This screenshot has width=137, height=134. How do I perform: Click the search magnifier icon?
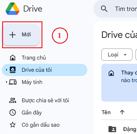click(x=104, y=9)
